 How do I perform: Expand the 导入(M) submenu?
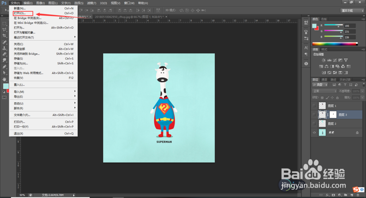[x=44, y=92]
